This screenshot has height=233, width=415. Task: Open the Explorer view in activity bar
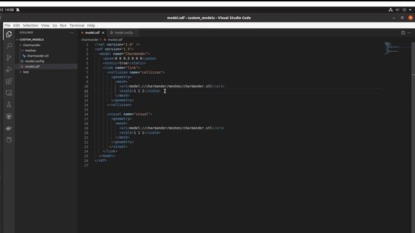[x=8, y=34]
